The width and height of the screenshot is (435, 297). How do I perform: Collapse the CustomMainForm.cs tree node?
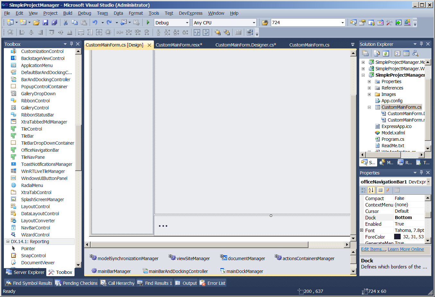[x=369, y=107]
